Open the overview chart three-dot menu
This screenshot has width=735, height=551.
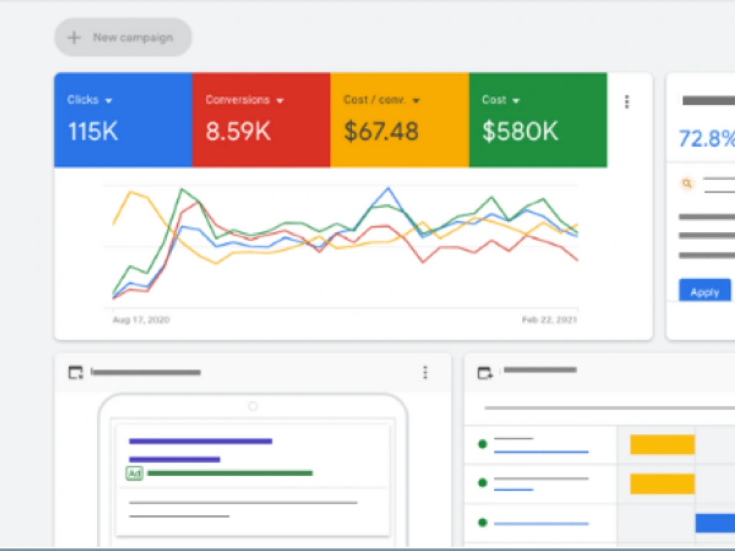click(x=627, y=101)
